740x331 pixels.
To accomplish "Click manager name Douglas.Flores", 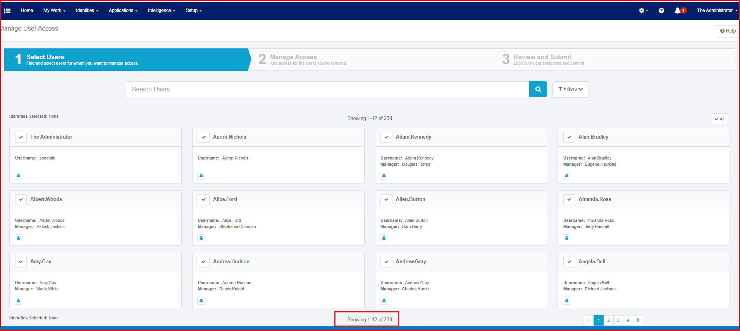I will 416,165.
